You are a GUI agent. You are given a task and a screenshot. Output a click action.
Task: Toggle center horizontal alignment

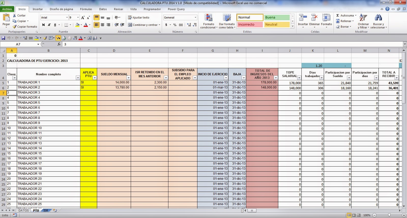(x=103, y=25)
